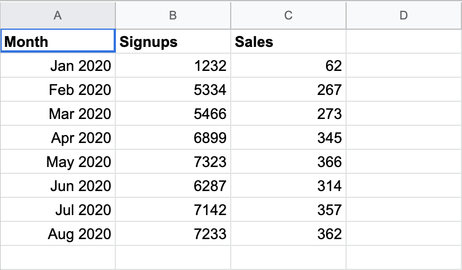Select signups value 1232

[173, 66]
